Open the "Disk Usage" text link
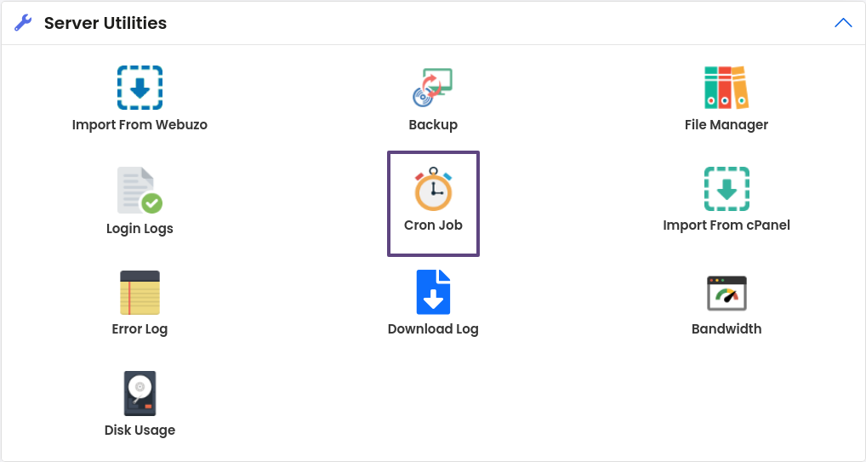This screenshot has height=462, width=866. [x=140, y=431]
